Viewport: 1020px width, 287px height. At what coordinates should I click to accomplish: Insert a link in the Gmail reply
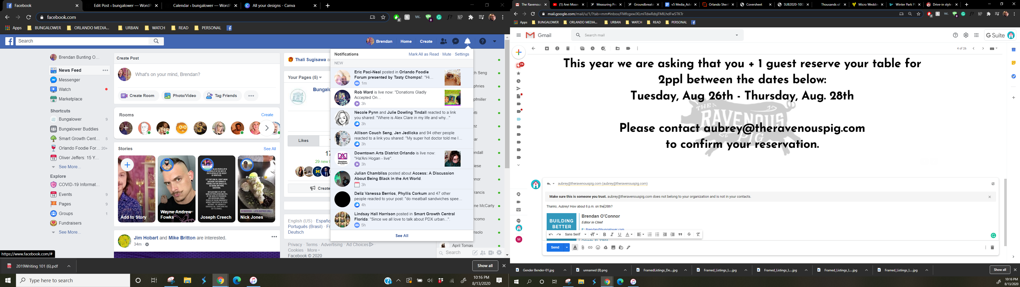click(x=590, y=247)
